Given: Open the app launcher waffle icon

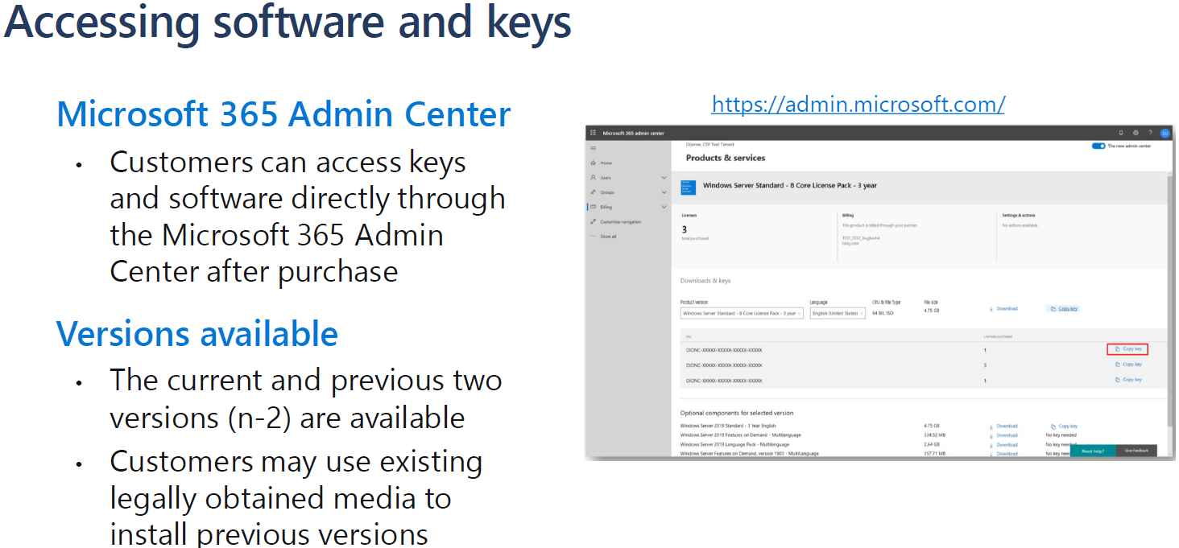Looking at the screenshot, I should click(x=593, y=133).
